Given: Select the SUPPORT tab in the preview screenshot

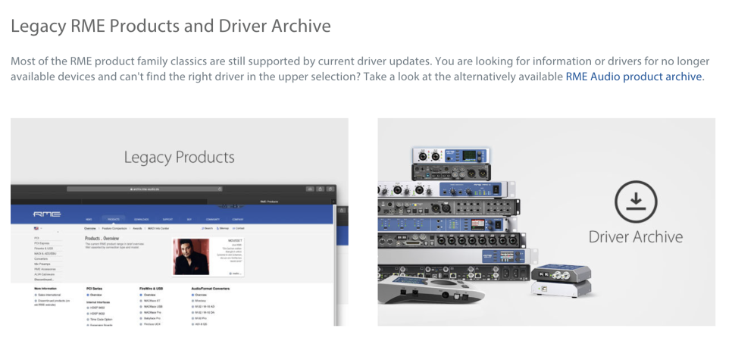Looking at the screenshot, I should click(167, 220).
